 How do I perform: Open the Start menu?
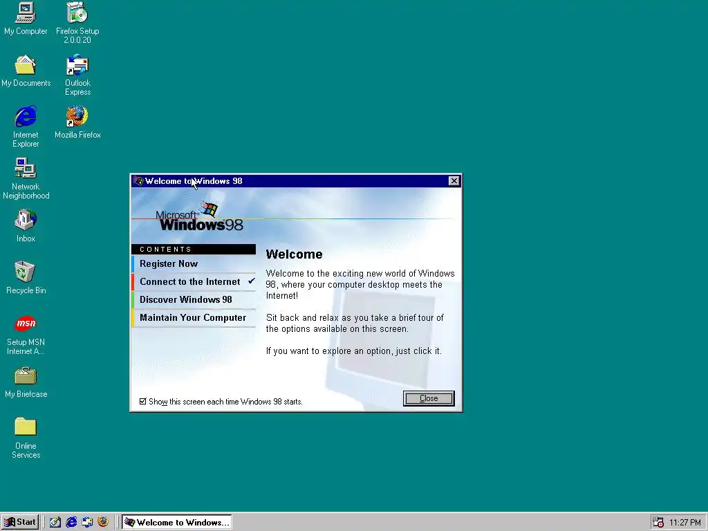coord(20,523)
